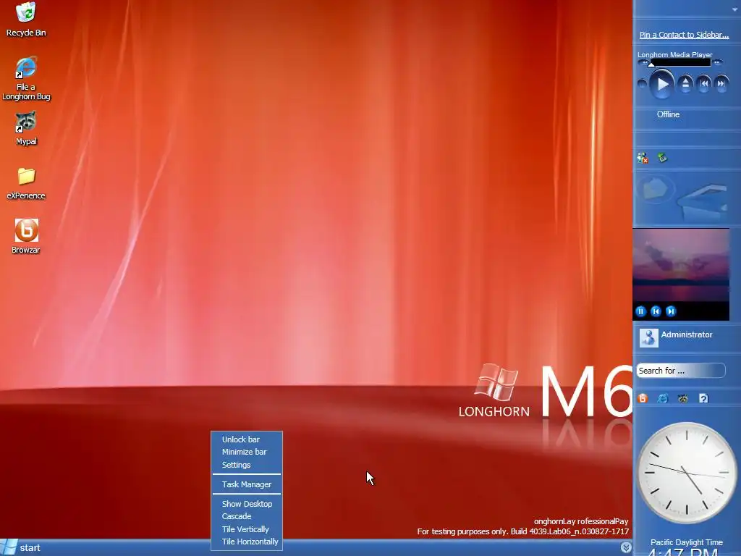Click the eject button in media player
This screenshot has height=556, width=741.
coord(685,84)
